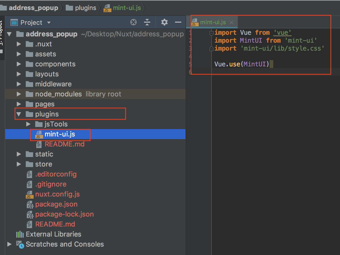
Task: Click the package.json file icon
Action: 30,204
